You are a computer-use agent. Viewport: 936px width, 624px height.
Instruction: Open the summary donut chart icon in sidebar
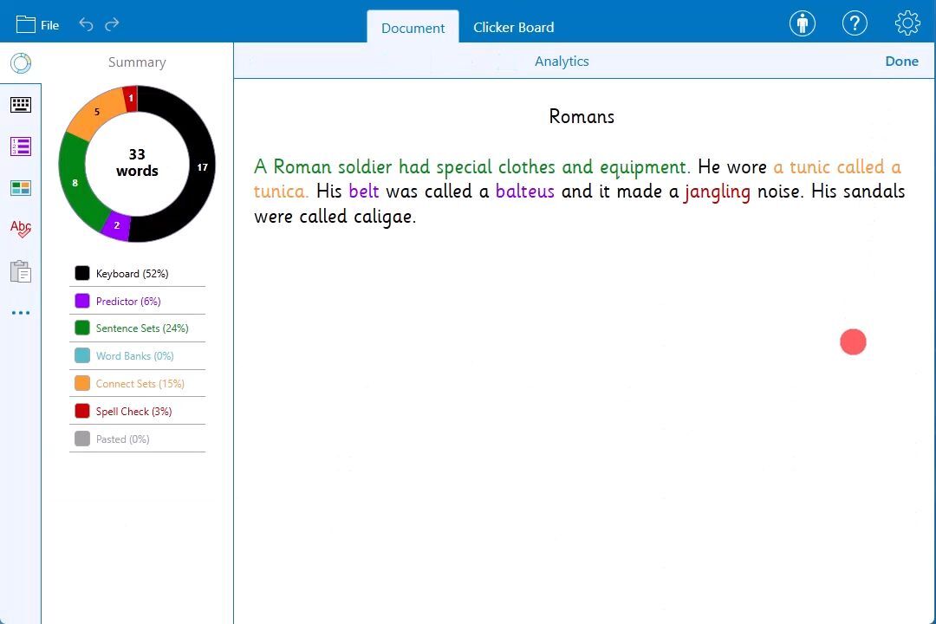click(21, 62)
